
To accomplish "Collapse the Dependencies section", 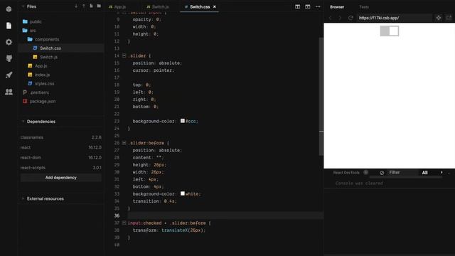I will 23,122.
